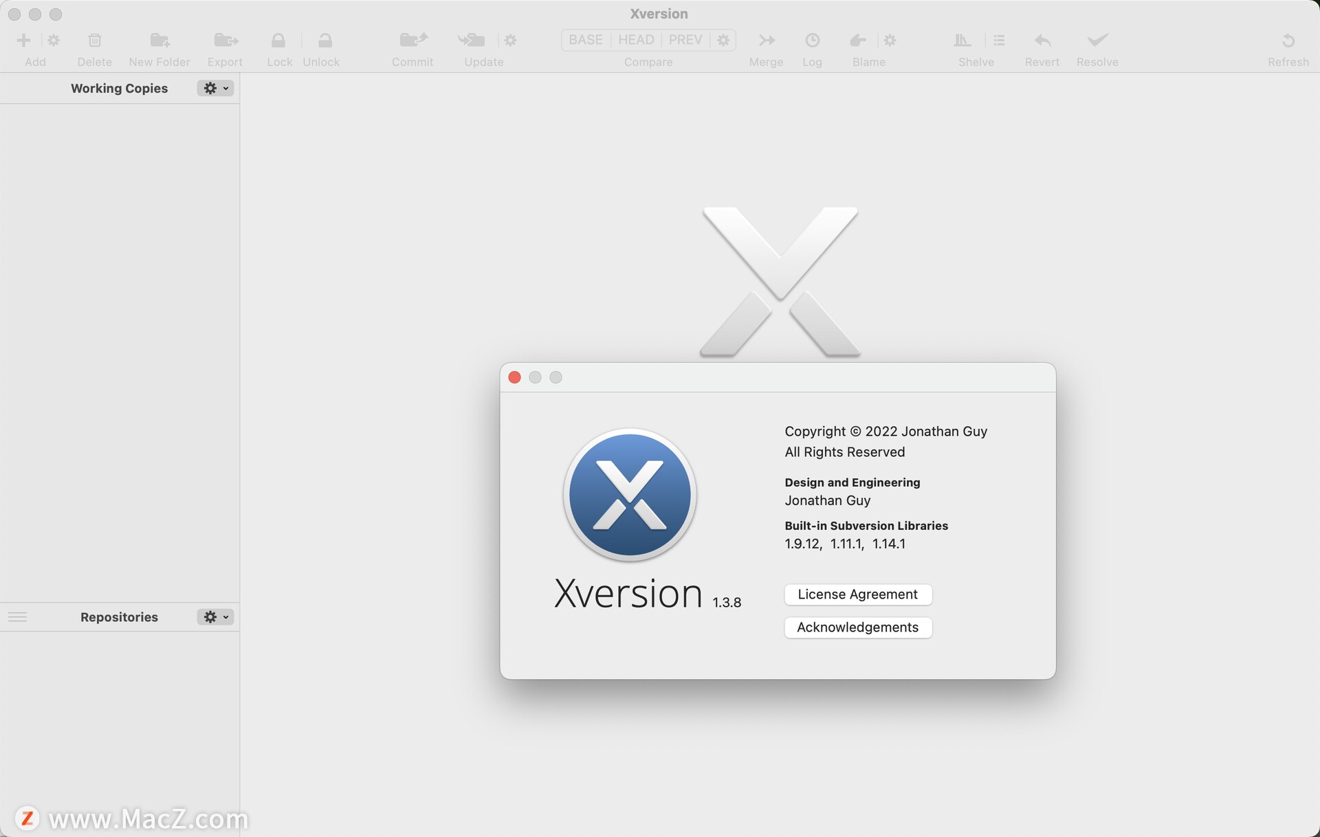Click the Commit toolbar icon
Viewport: 1320px width, 837px height.
click(x=414, y=41)
